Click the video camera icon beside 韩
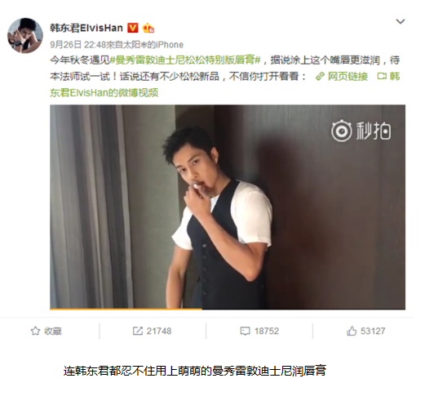The width and height of the screenshot is (434, 405). tap(382, 76)
